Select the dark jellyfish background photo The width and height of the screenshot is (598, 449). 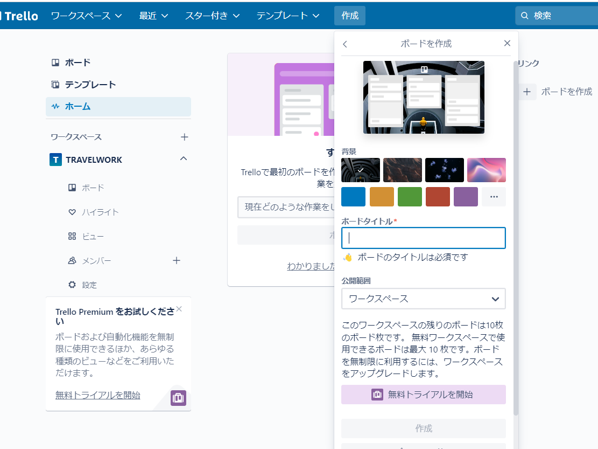tap(444, 170)
